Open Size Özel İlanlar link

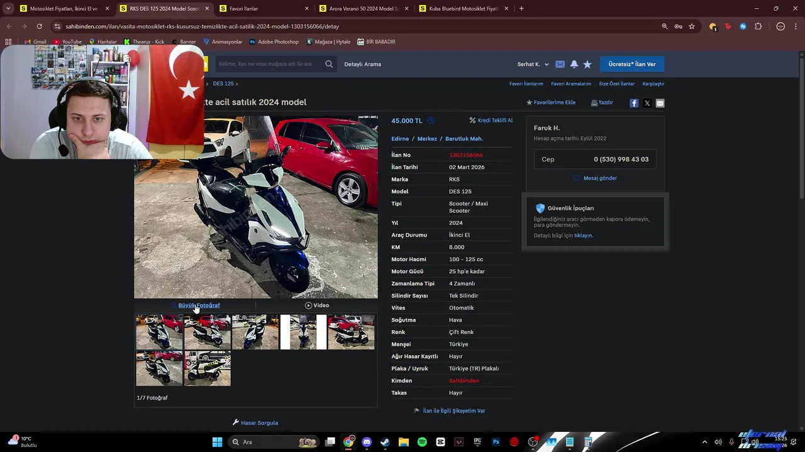(616, 83)
